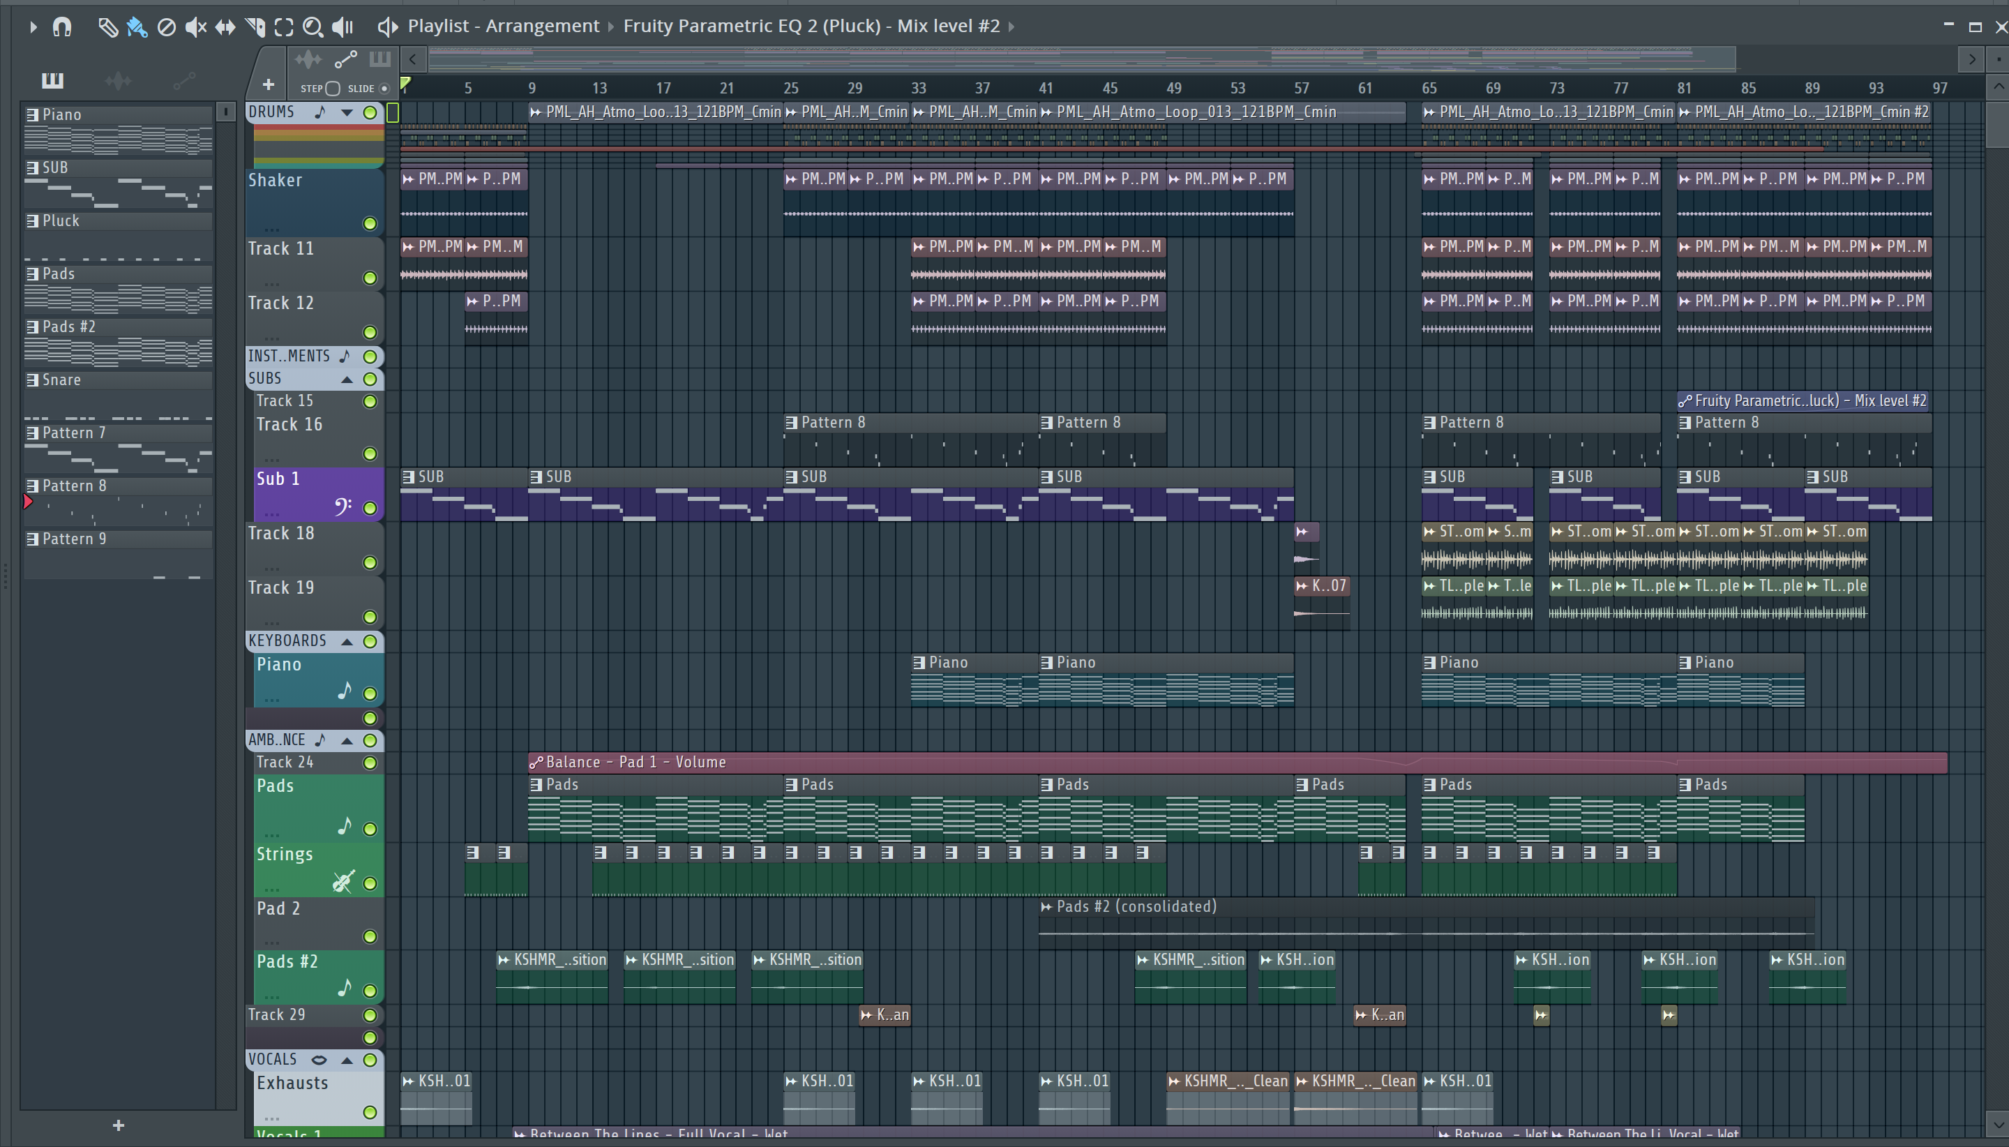Select the Slip tool
2009x1147 pixels.
(x=225, y=27)
